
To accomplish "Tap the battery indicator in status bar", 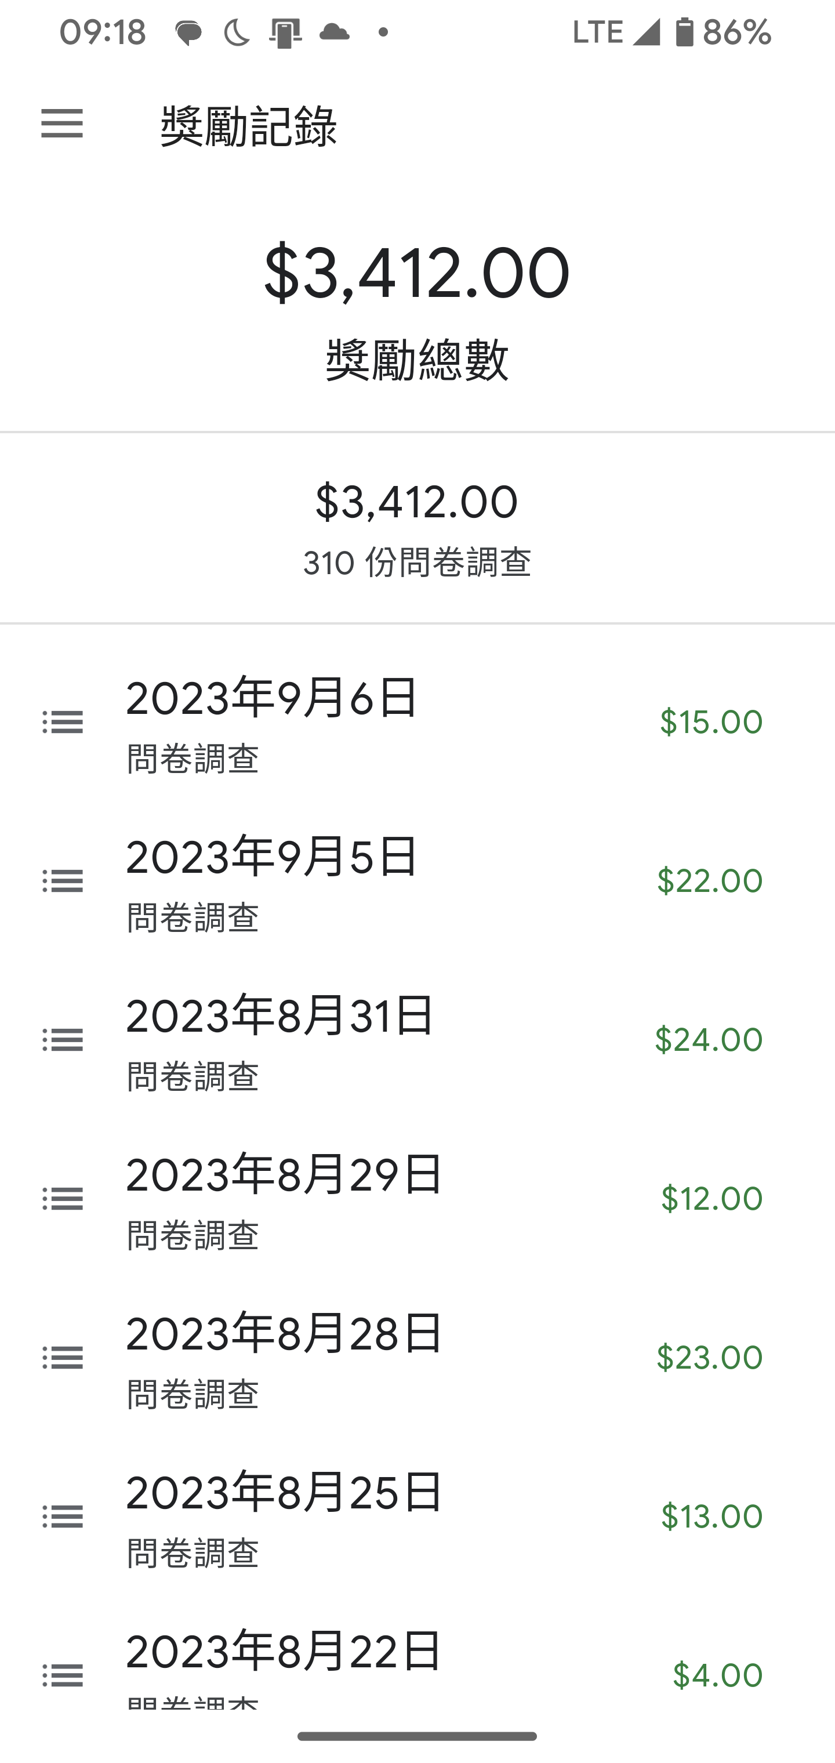I will tap(684, 32).
